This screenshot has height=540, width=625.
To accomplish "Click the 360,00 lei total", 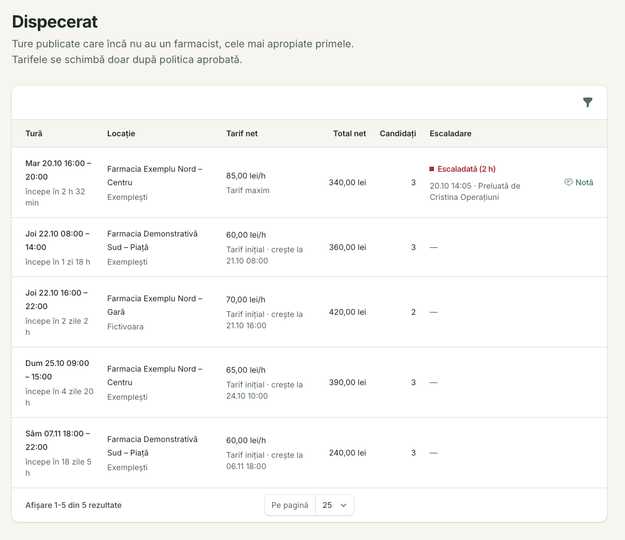I will click(x=348, y=247).
